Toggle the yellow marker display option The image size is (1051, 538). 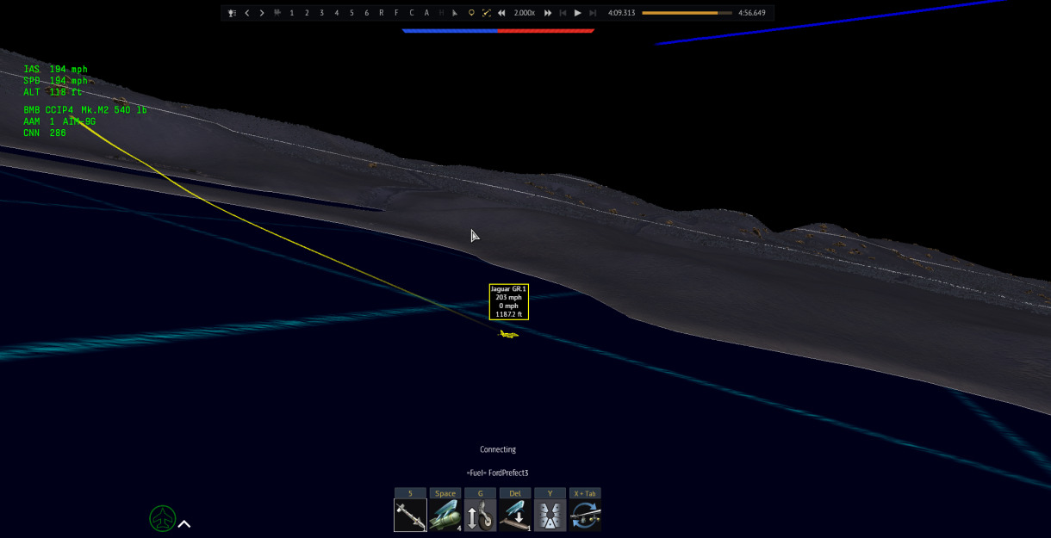point(471,13)
